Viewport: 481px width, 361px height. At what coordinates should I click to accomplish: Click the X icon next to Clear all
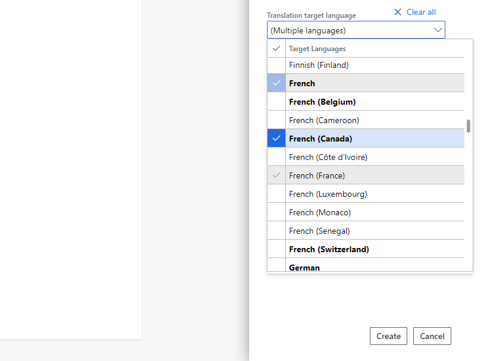tap(397, 12)
